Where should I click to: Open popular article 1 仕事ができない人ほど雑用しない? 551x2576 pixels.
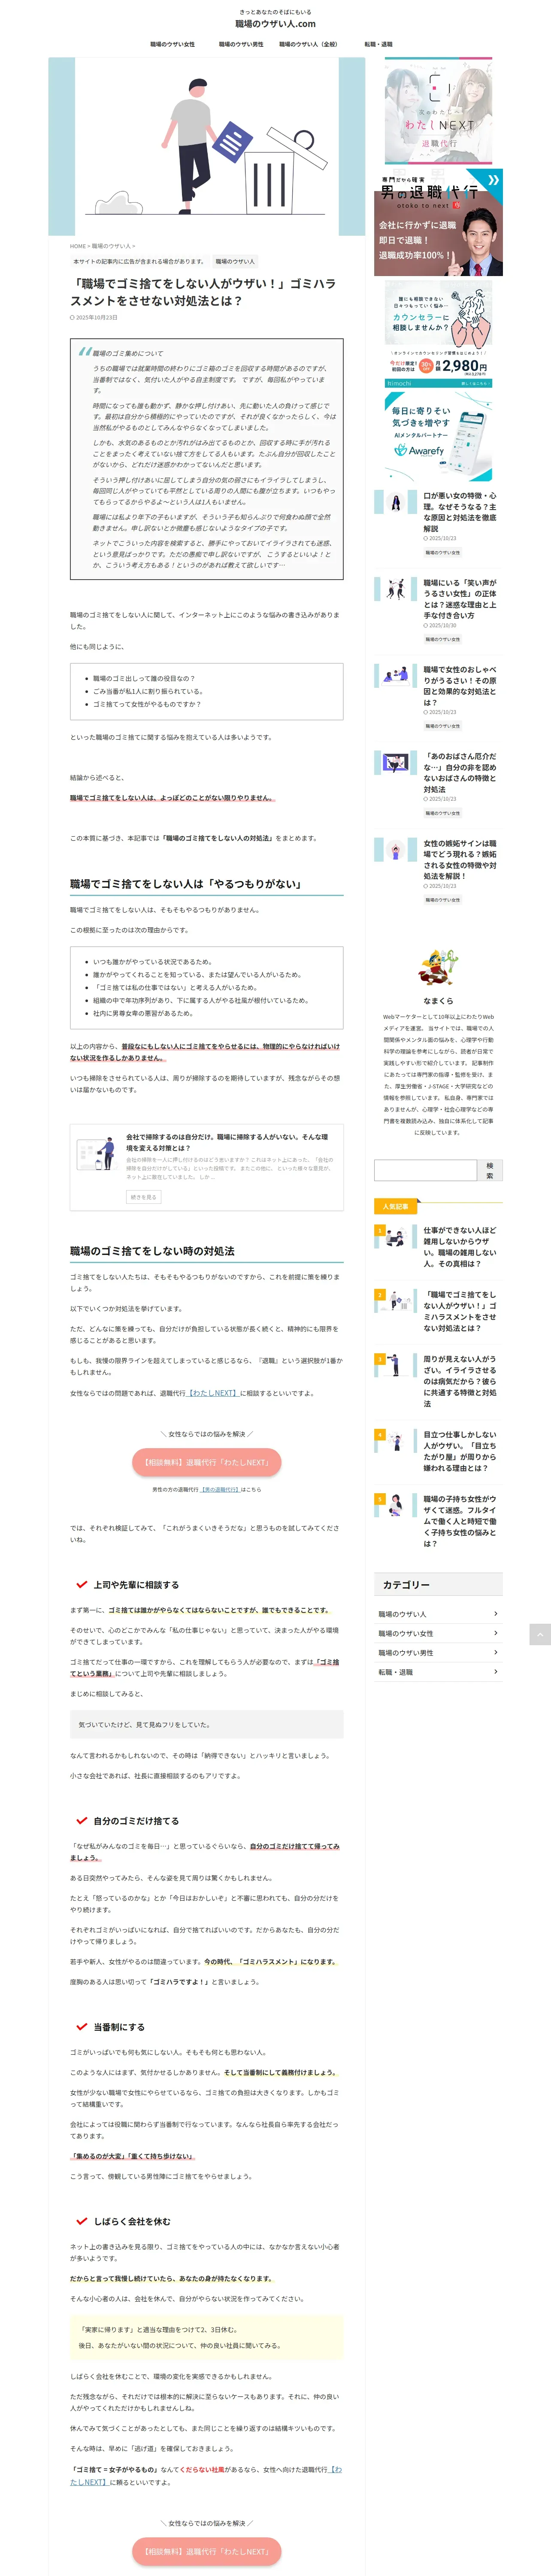[459, 1247]
